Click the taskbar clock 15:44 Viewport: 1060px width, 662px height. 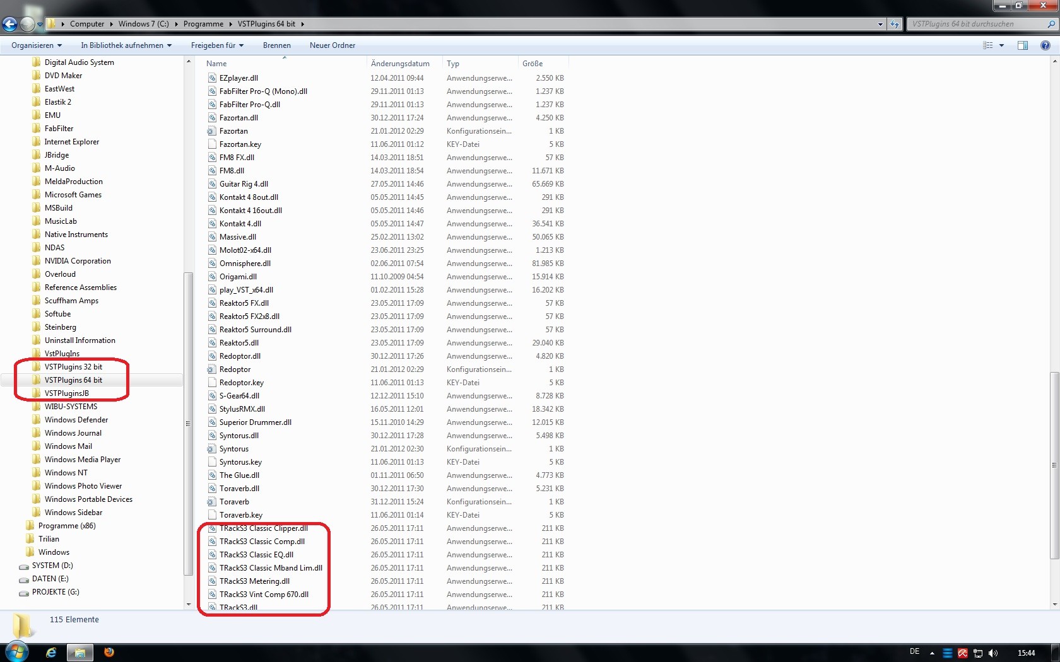[1026, 653]
